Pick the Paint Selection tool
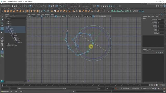Viewport: 166px width, 93px height. tap(2, 22)
